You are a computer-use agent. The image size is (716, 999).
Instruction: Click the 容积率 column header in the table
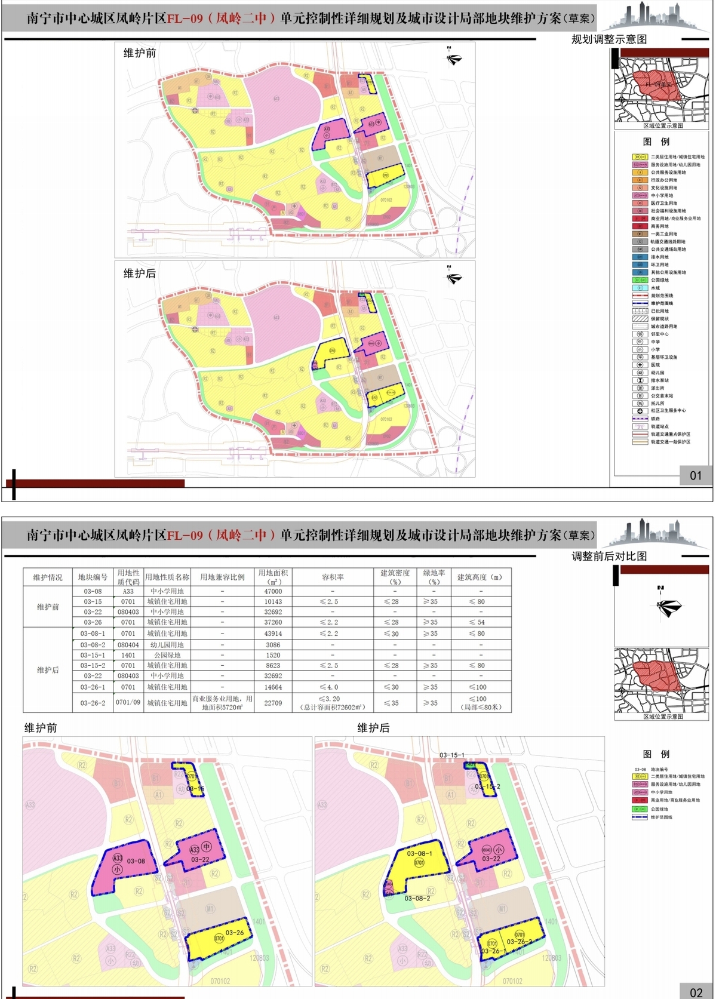(332, 577)
